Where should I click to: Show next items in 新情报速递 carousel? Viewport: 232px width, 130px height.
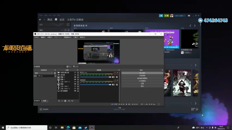pyautogui.click(x=195, y=26)
